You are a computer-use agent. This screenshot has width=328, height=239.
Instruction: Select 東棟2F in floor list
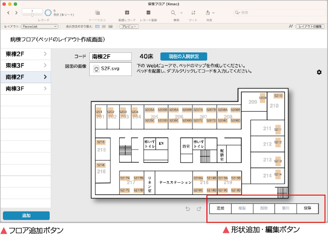[x=26, y=54]
